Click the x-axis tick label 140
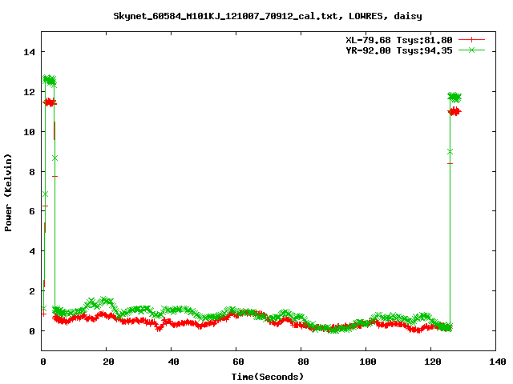Viewport: 513px width, 384px height. coord(497,362)
